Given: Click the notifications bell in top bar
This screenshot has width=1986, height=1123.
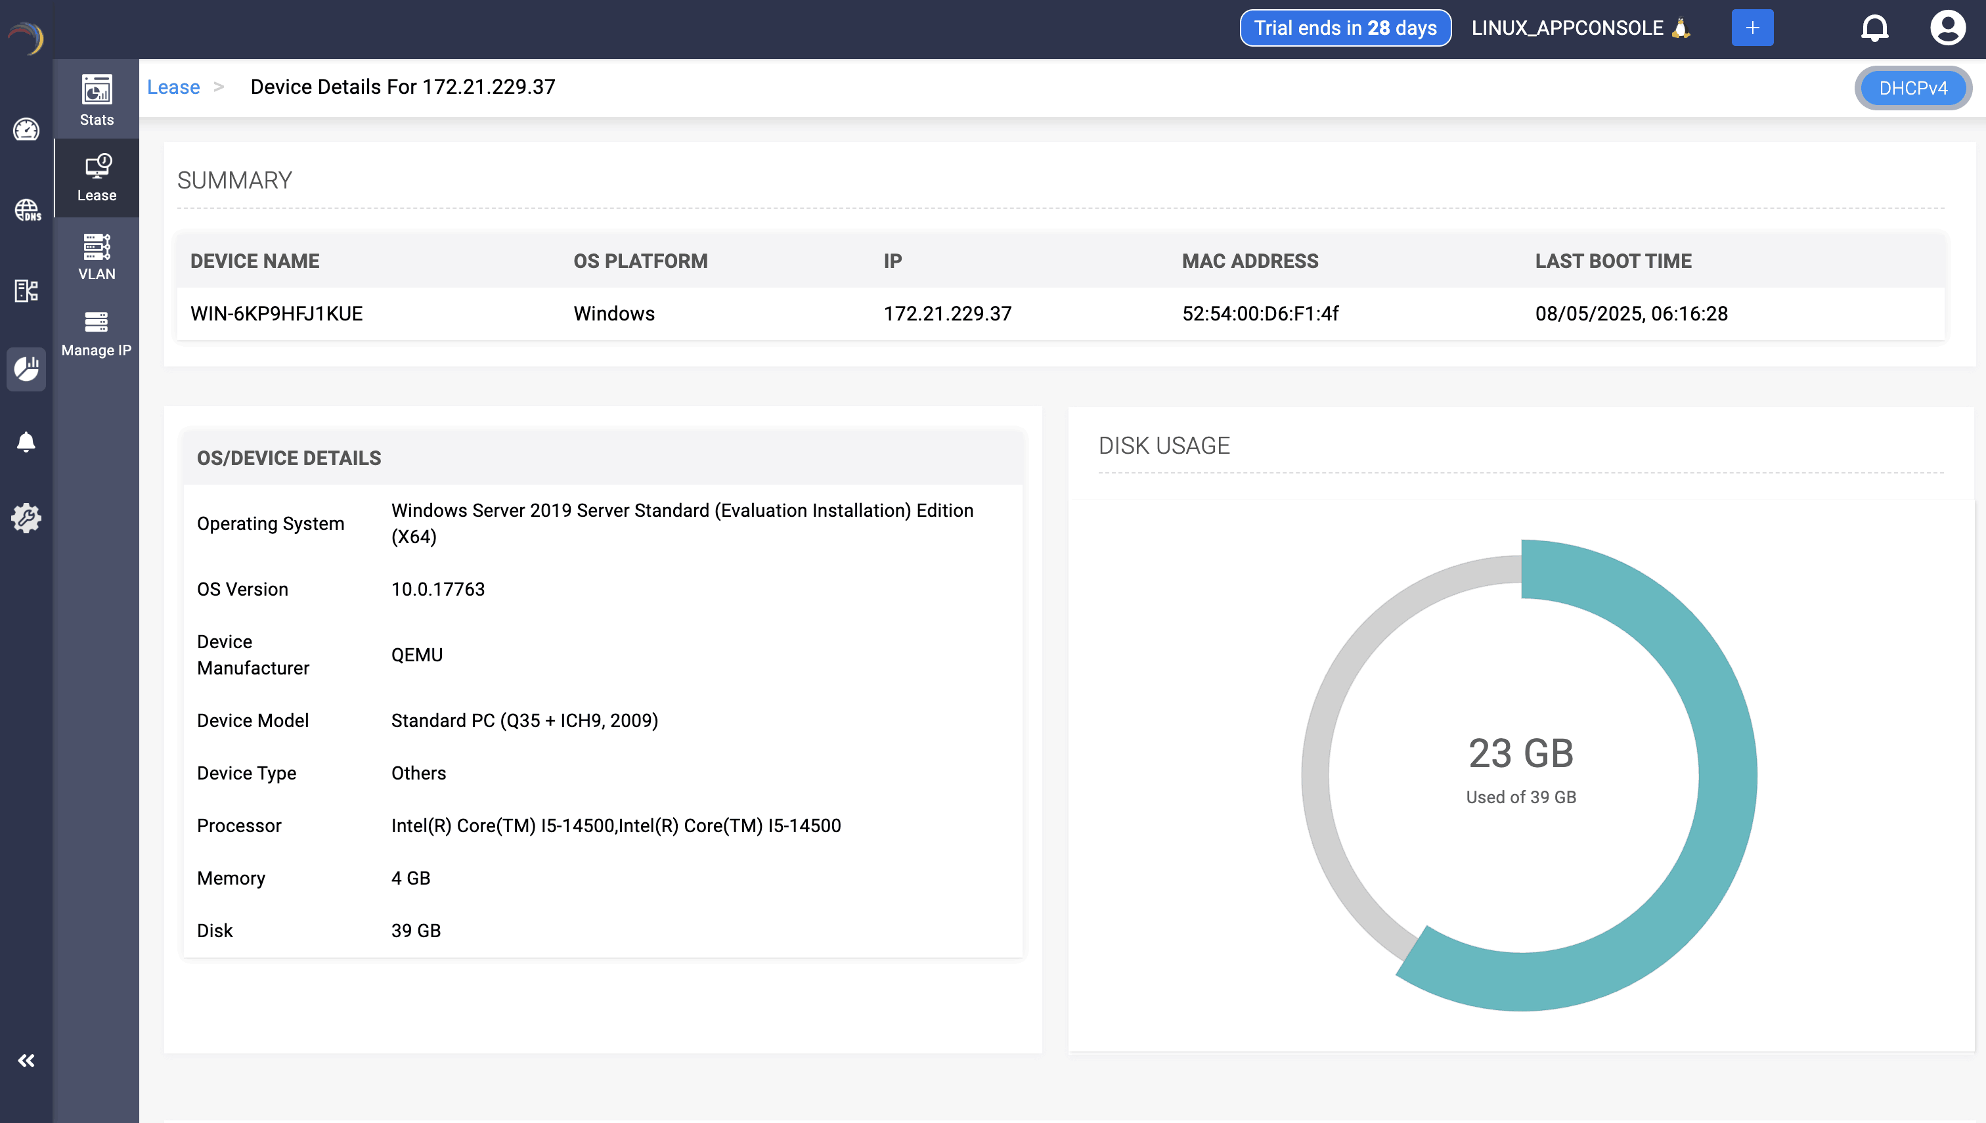Looking at the screenshot, I should pos(1874,28).
